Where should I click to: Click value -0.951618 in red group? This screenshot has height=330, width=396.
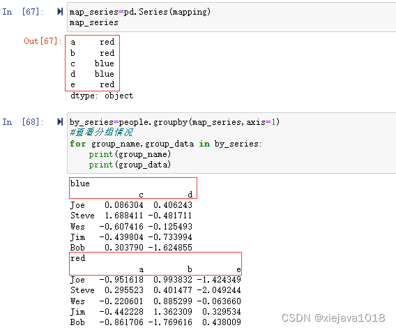tap(121, 280)
